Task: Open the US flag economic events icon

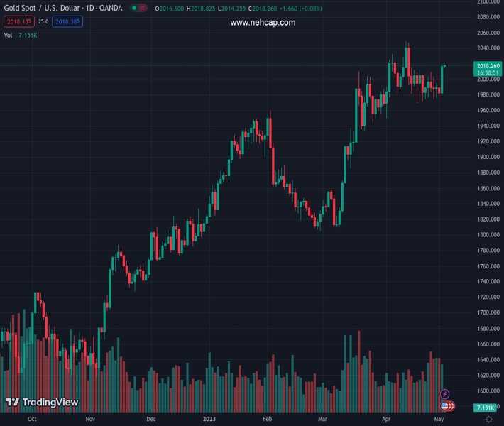Action: (x=445, y=406)
